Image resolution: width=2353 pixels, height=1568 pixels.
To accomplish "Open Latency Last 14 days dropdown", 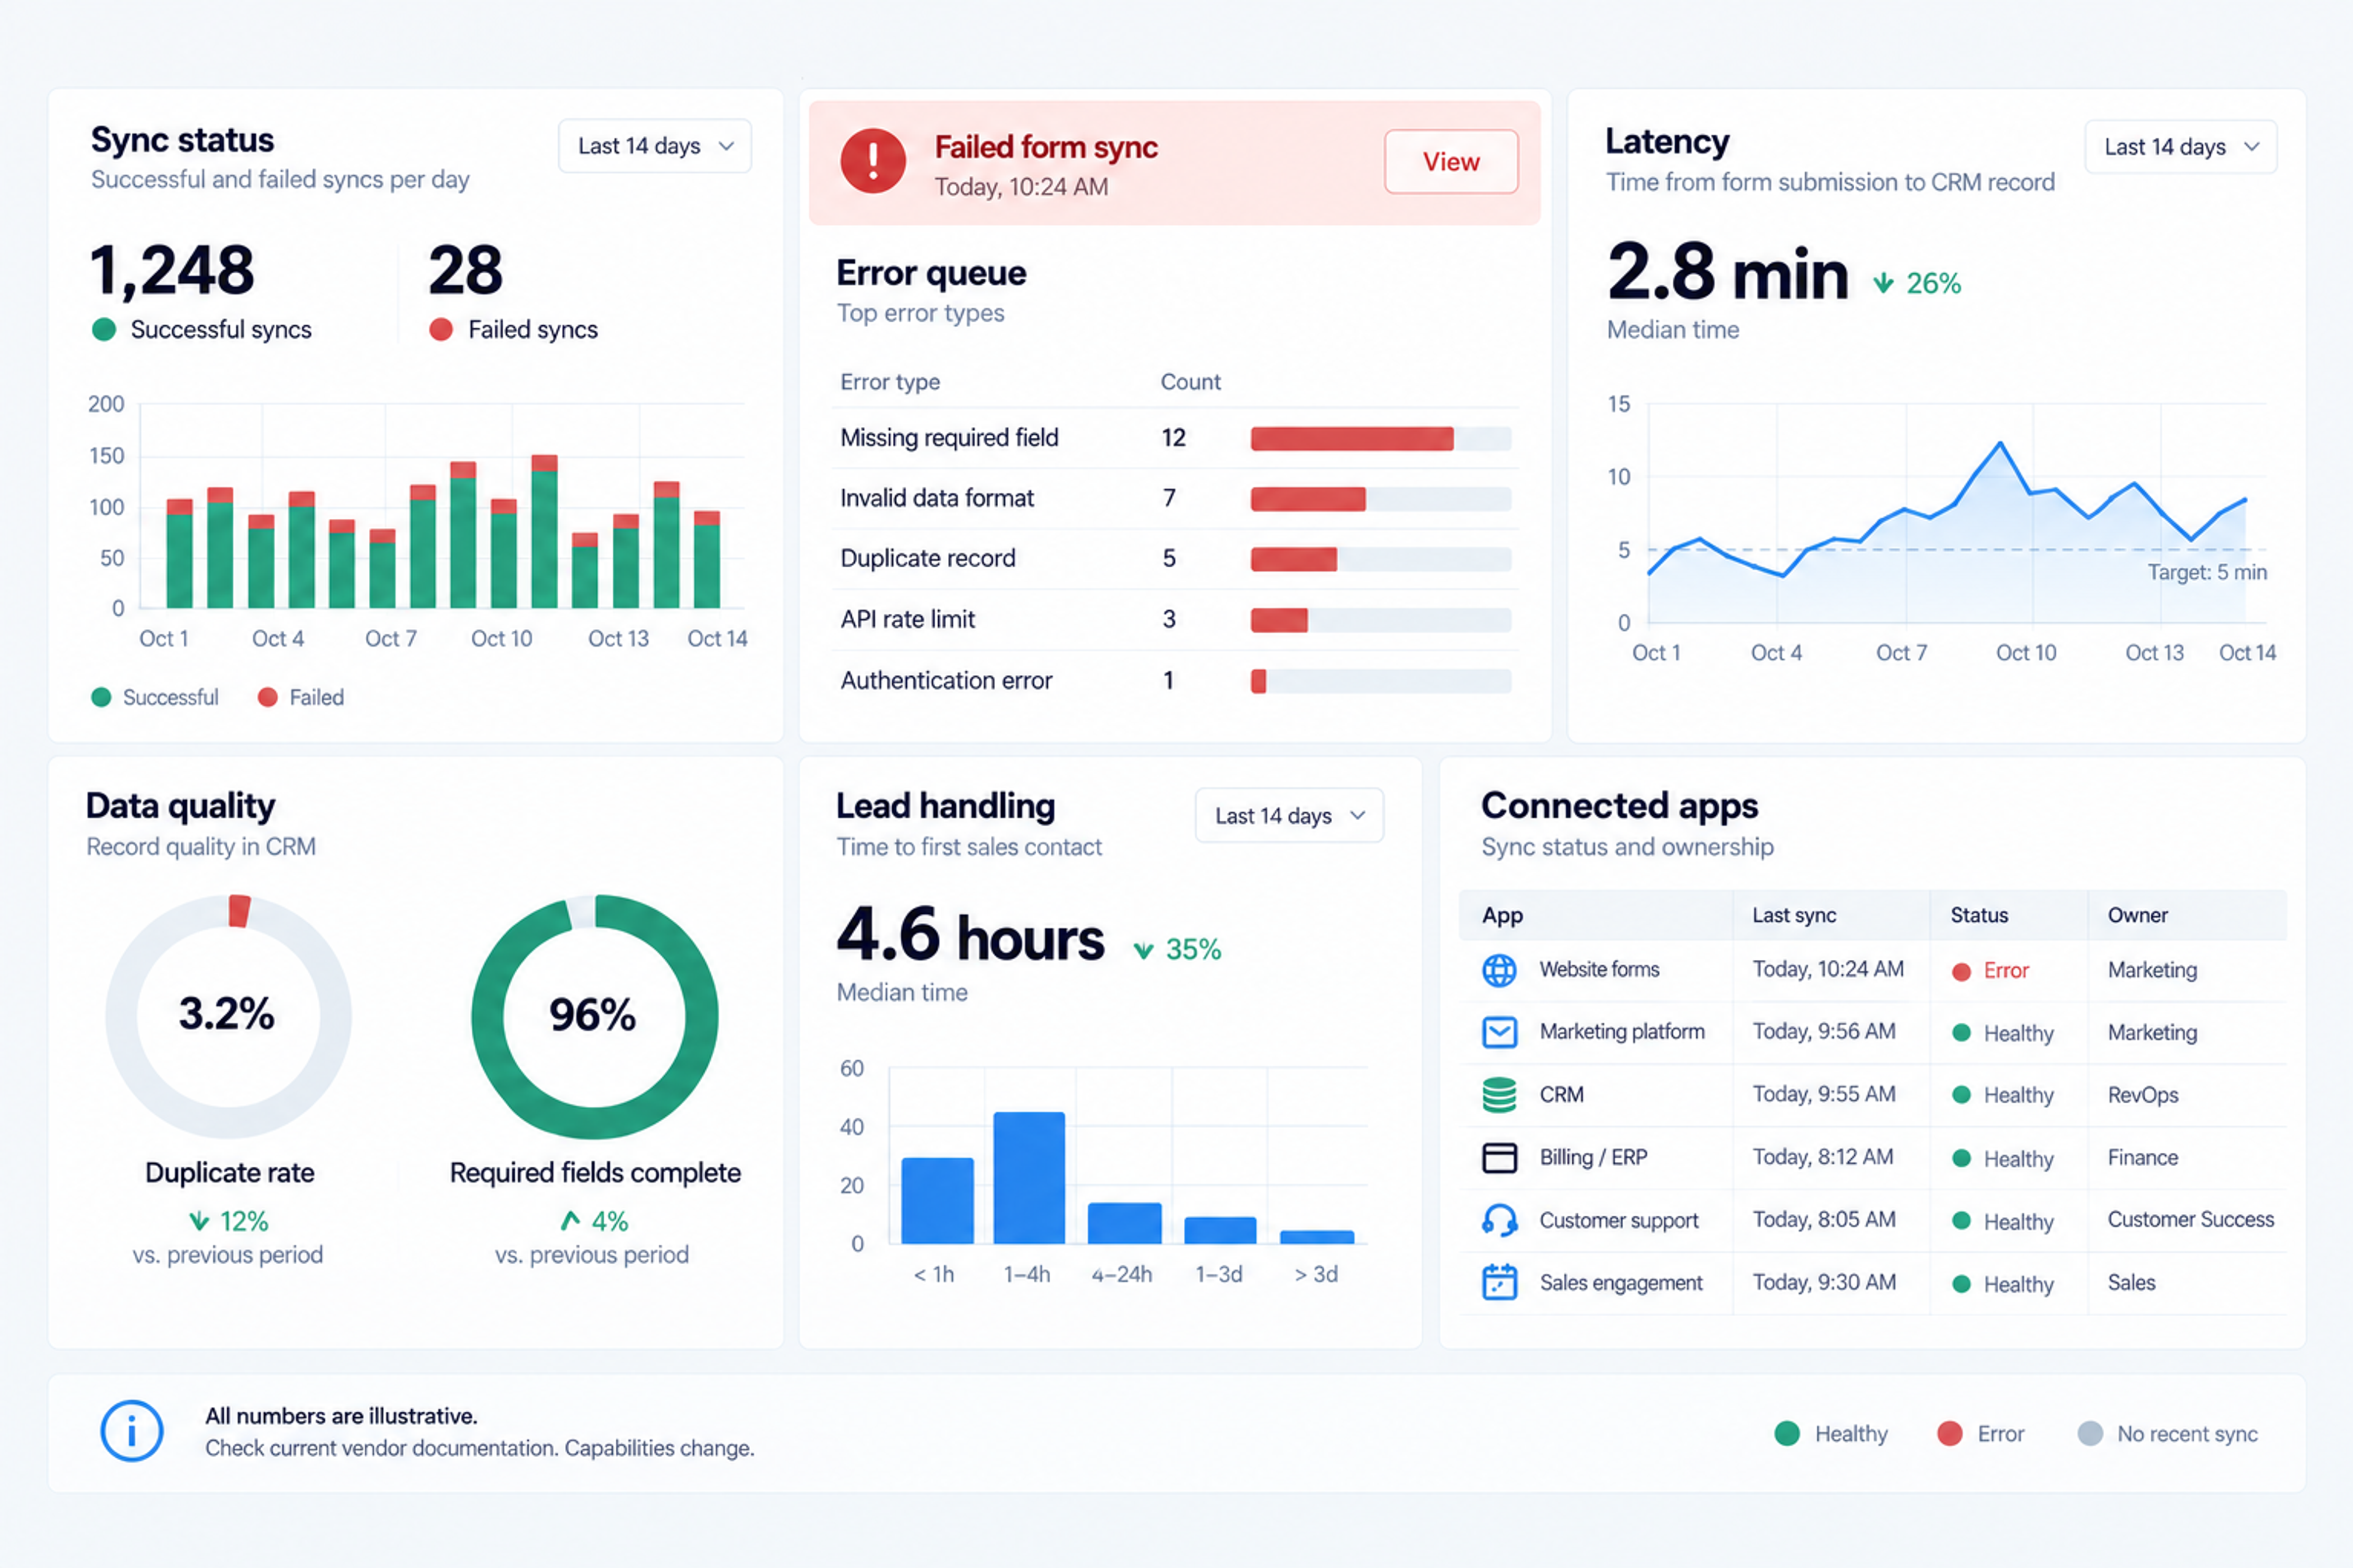I will click(2180, 147).
